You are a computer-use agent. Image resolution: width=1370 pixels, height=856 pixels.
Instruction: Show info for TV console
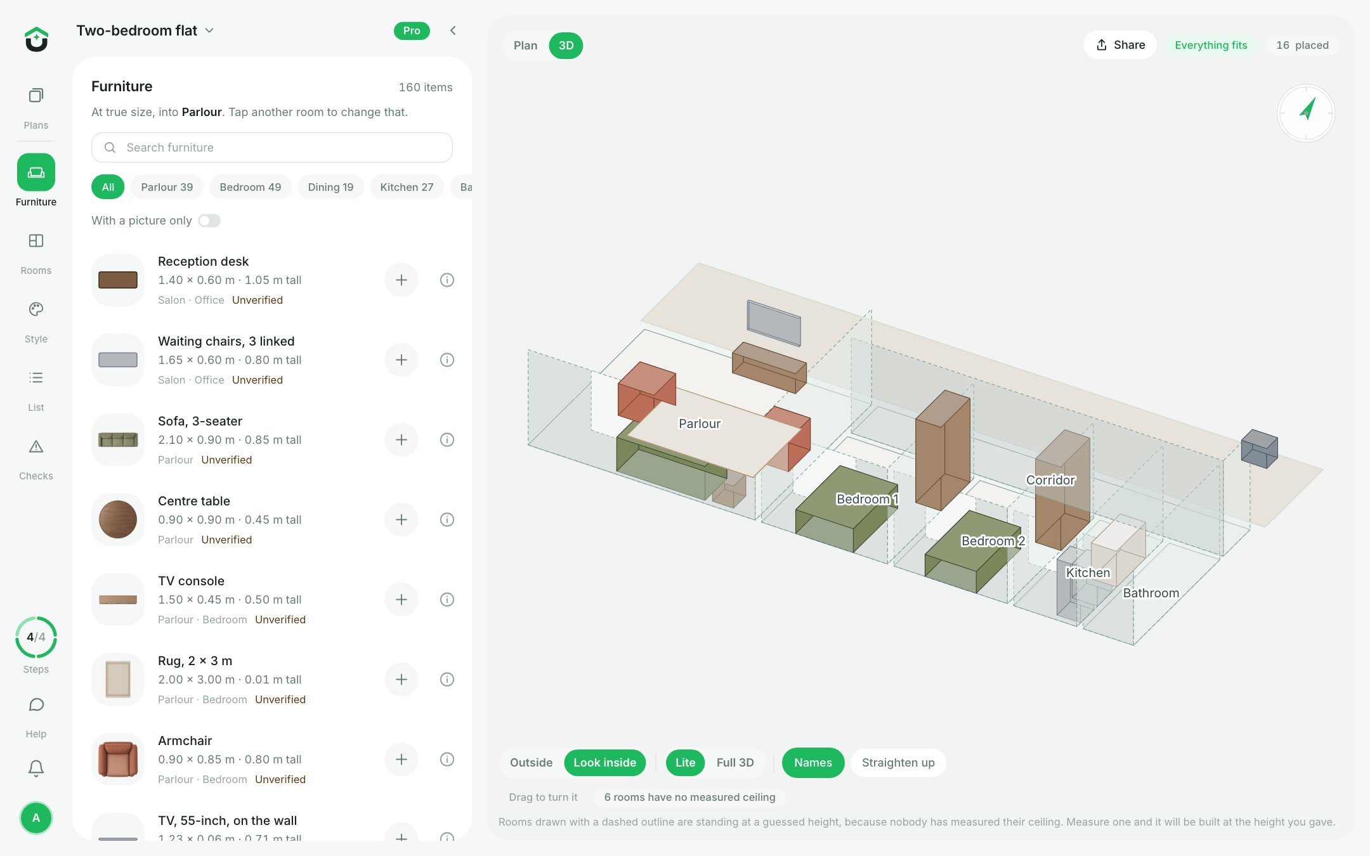(447, 599)
